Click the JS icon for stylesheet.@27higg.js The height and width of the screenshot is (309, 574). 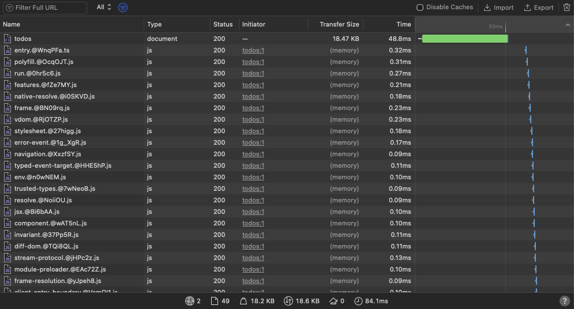(7, 131)
